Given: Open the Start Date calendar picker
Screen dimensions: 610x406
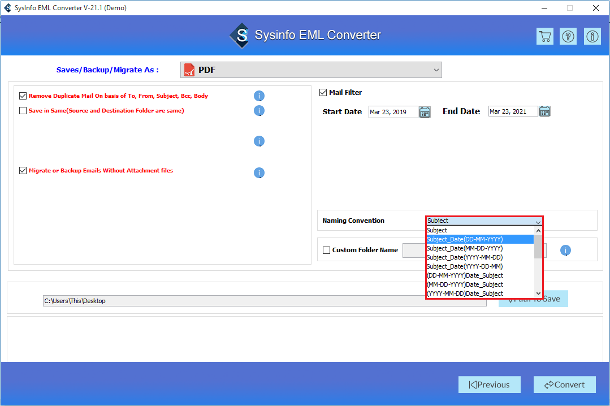Looking at the screenshot, I should point(425,112).
